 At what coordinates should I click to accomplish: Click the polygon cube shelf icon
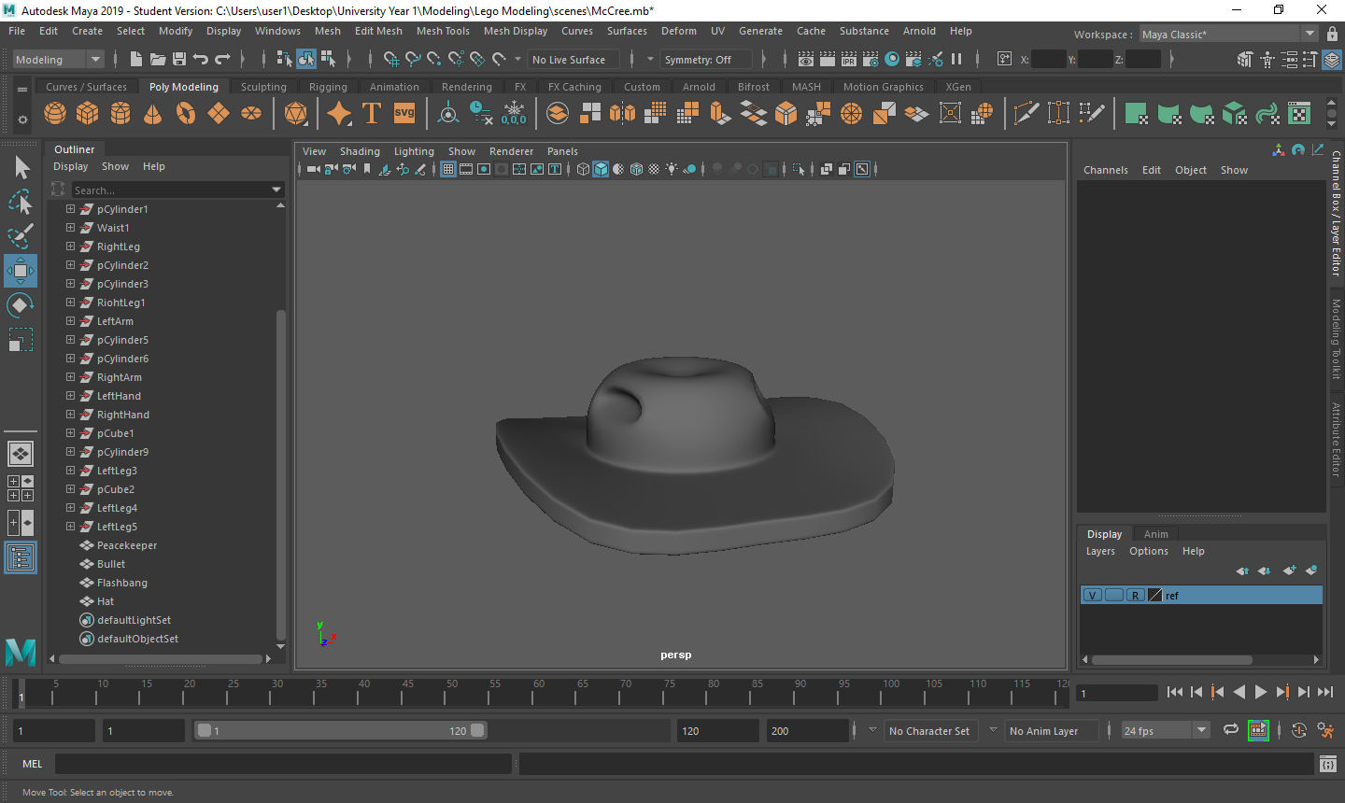[x=88, y=114]
